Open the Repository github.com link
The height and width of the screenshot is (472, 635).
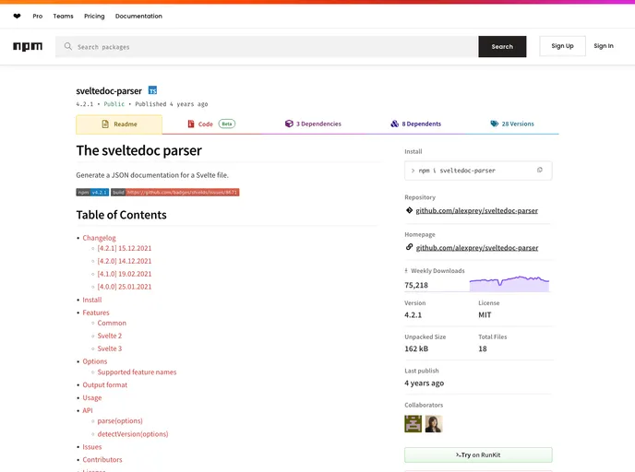pos(476,210)
